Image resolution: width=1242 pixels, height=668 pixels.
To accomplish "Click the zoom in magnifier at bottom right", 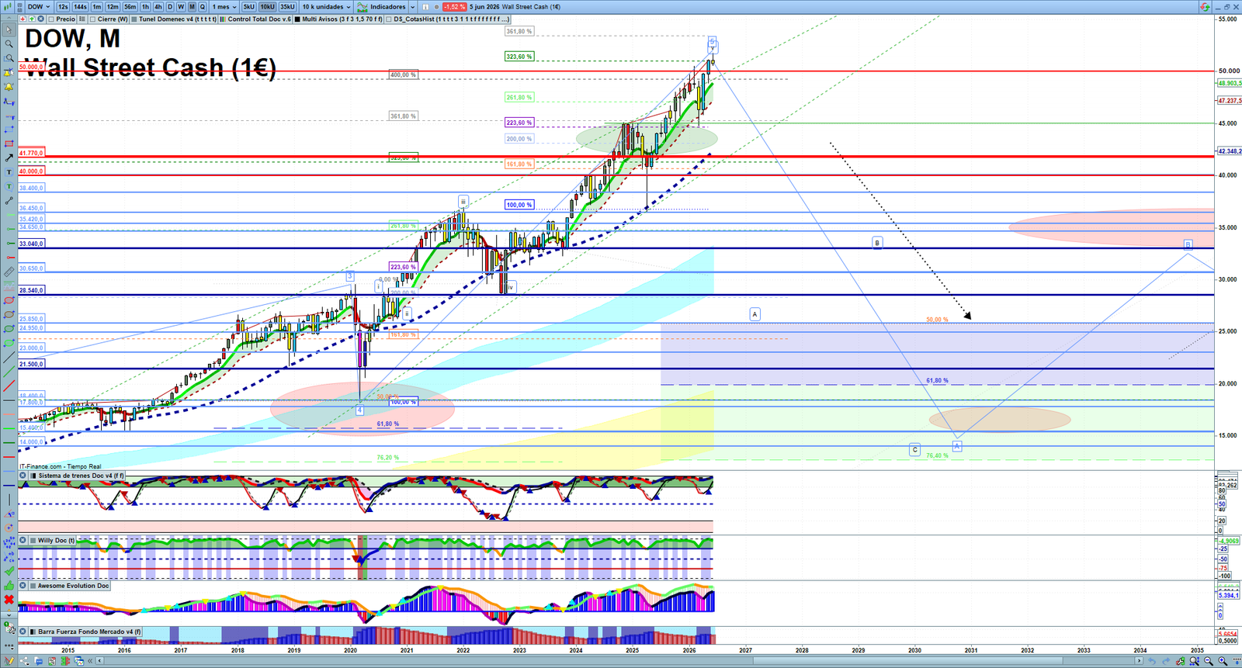I will click(1223, 662).
